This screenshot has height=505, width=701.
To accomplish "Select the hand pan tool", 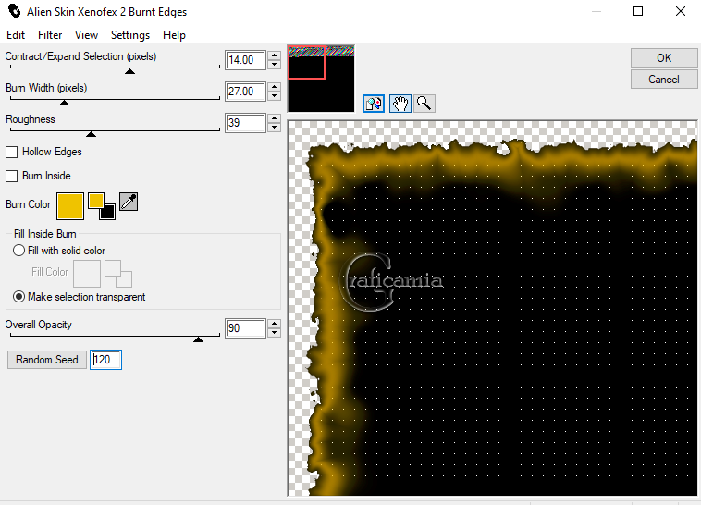I will click(x=400, y=104).
